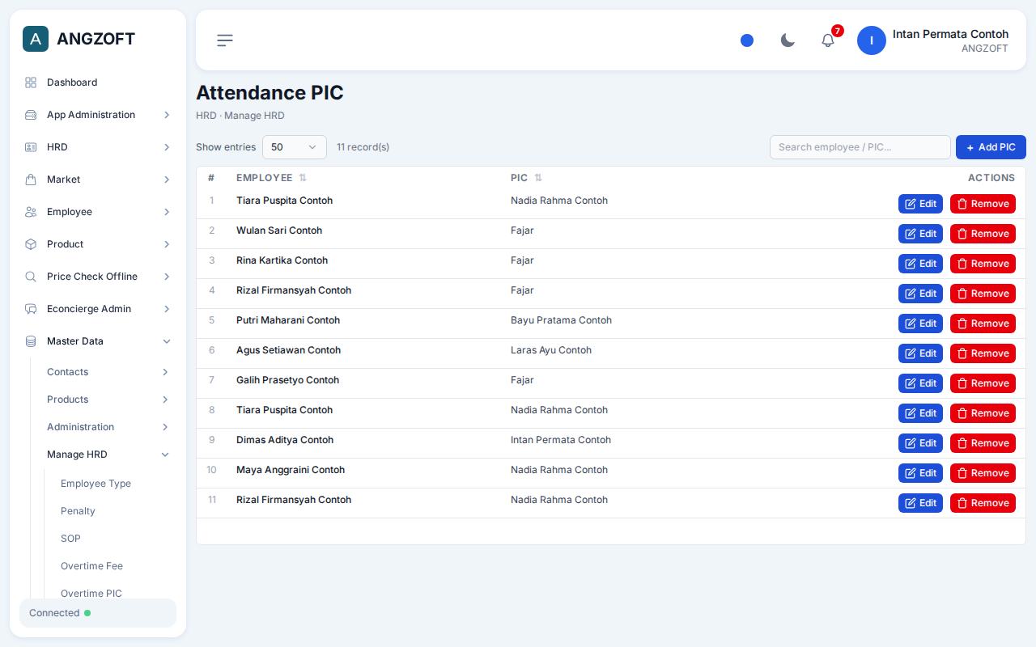Expand the Products submenu
The width and height of the screenshot is (1036, 647).
[x=108, y=400]
